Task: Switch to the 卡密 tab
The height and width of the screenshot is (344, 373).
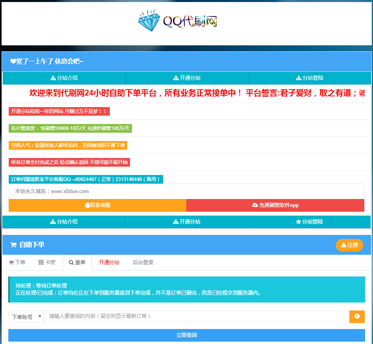Action: [x=47, y=262]
